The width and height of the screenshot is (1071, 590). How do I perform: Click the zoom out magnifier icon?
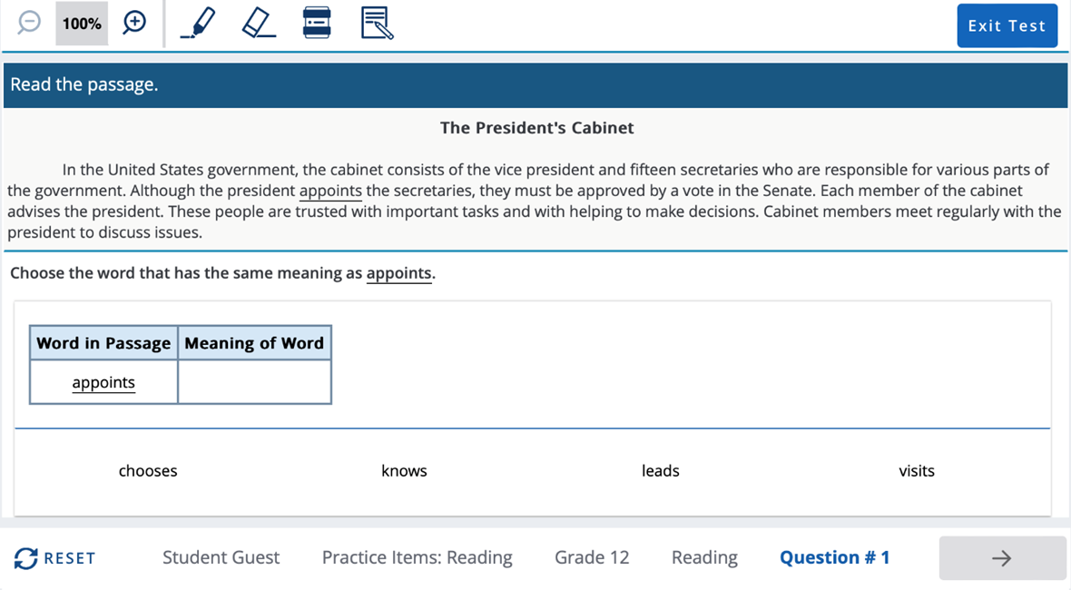pyautogui.click(x=29, y=23)
